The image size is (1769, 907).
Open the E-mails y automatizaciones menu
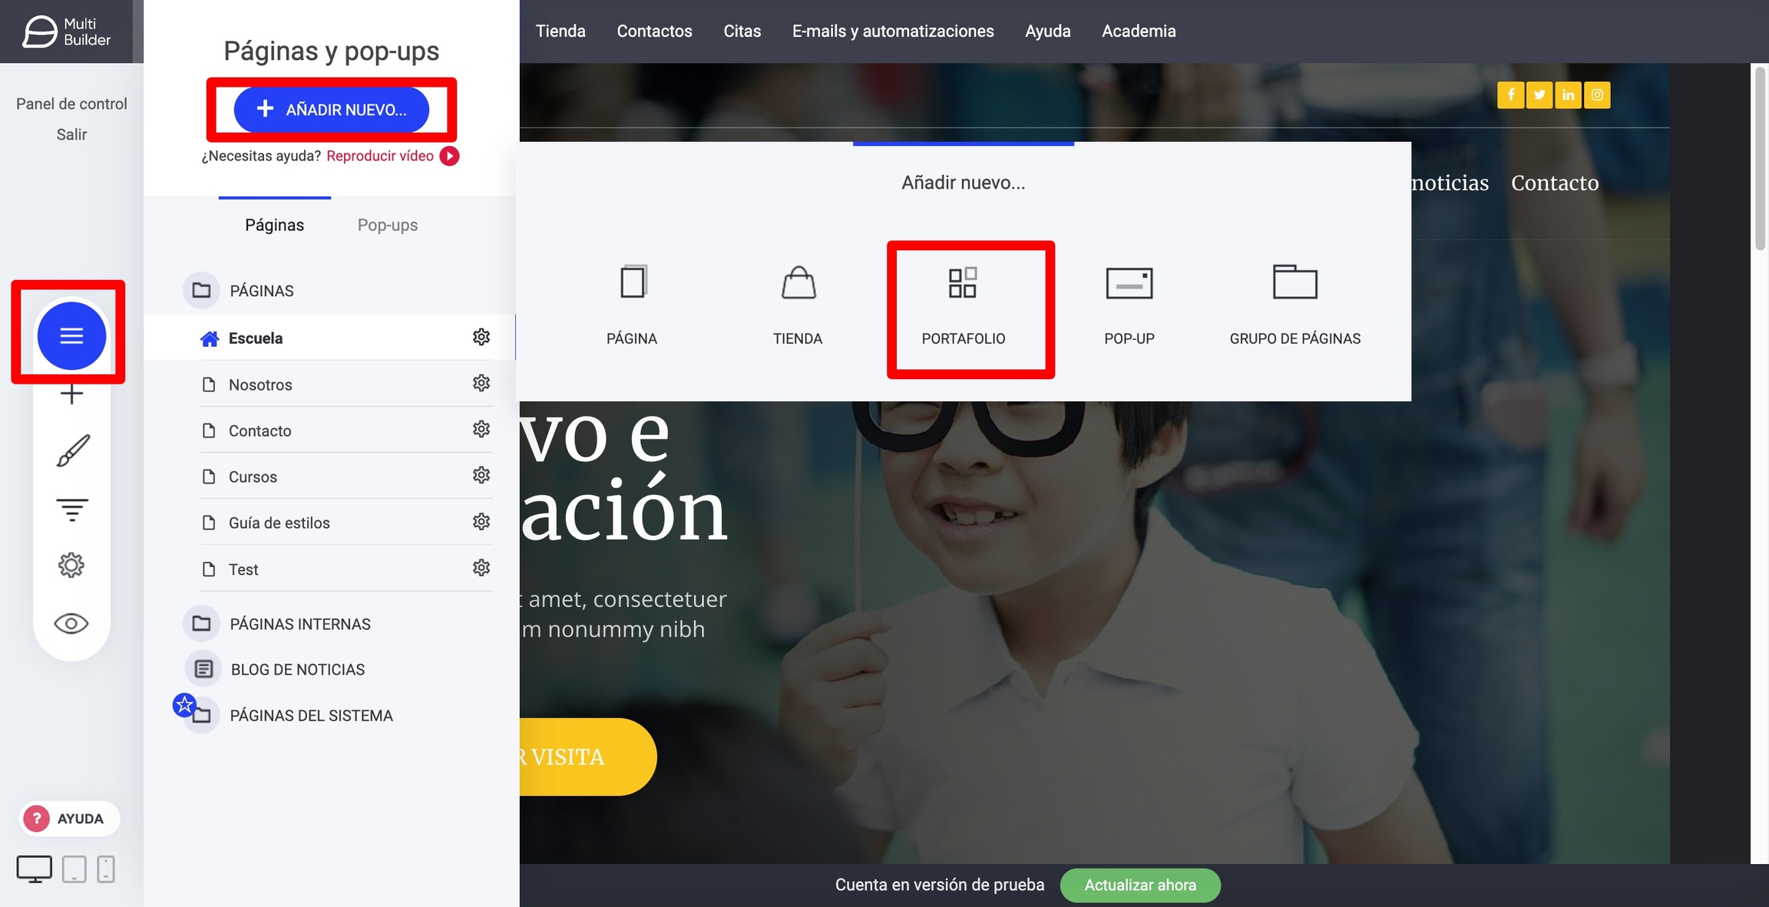tap(893, 31)
